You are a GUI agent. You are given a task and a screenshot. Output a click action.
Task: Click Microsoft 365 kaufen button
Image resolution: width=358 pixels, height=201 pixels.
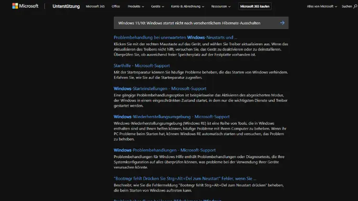pyautogui.click(x=254, y=6)
